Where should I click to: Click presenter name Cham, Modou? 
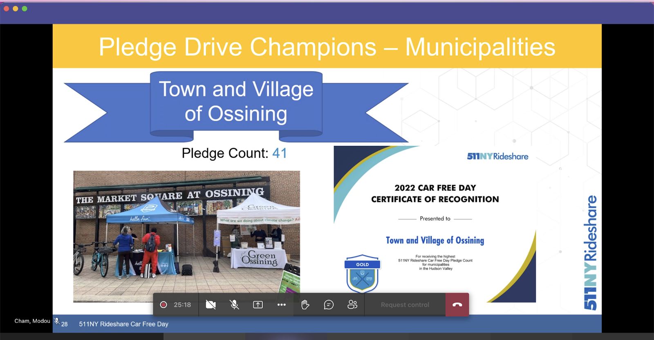coord(32,321)
